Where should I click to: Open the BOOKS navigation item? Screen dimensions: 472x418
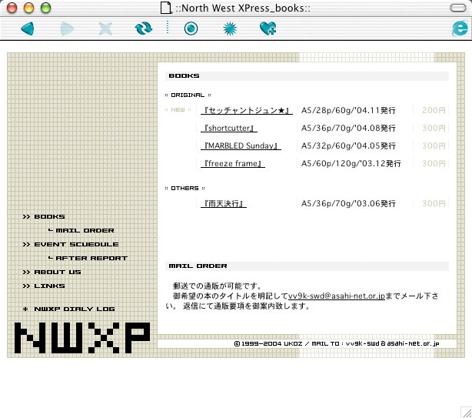(49, 217)
